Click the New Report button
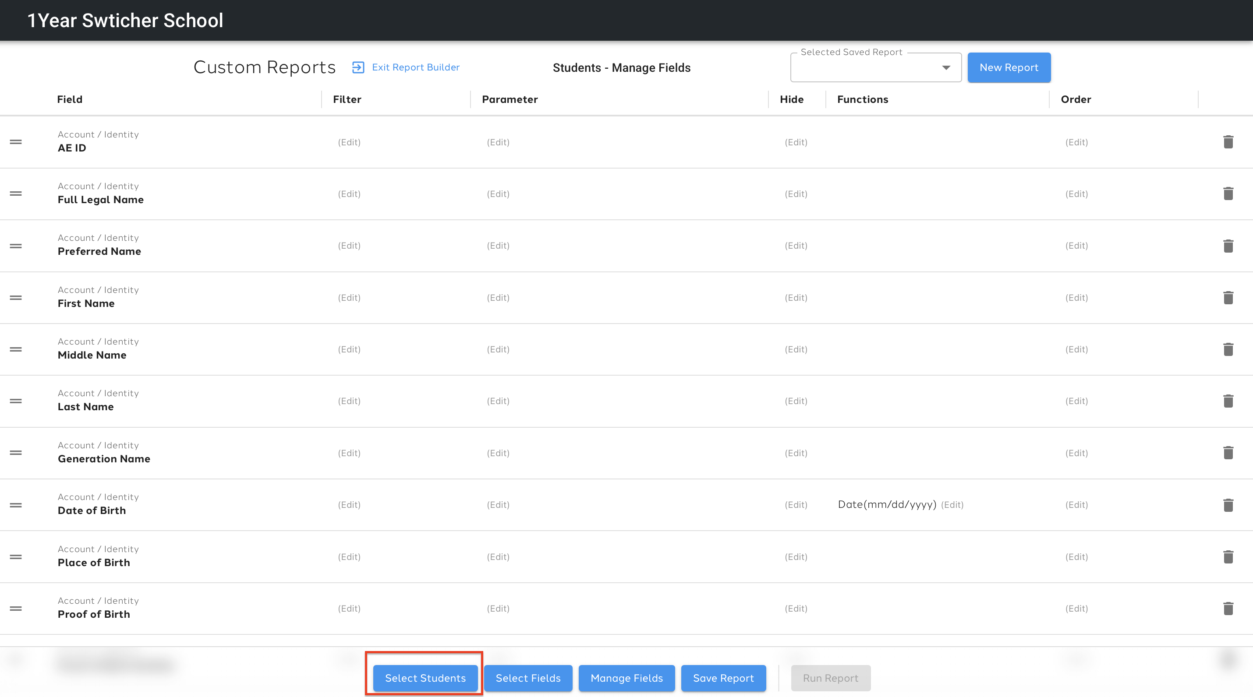 pyautogui.click(x=1009, y=67)
